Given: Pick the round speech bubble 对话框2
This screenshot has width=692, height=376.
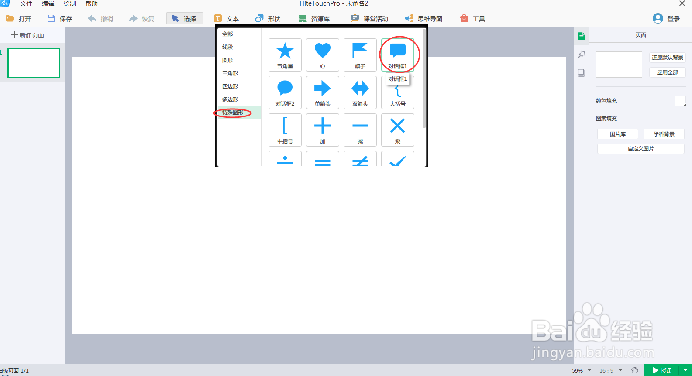Looking at the screenshot, I should point(285,92).
